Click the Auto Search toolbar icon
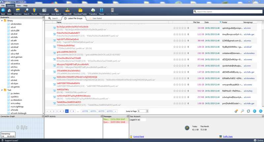The width and height of the screenshot is (264, 142). click(x=56, y=11)
